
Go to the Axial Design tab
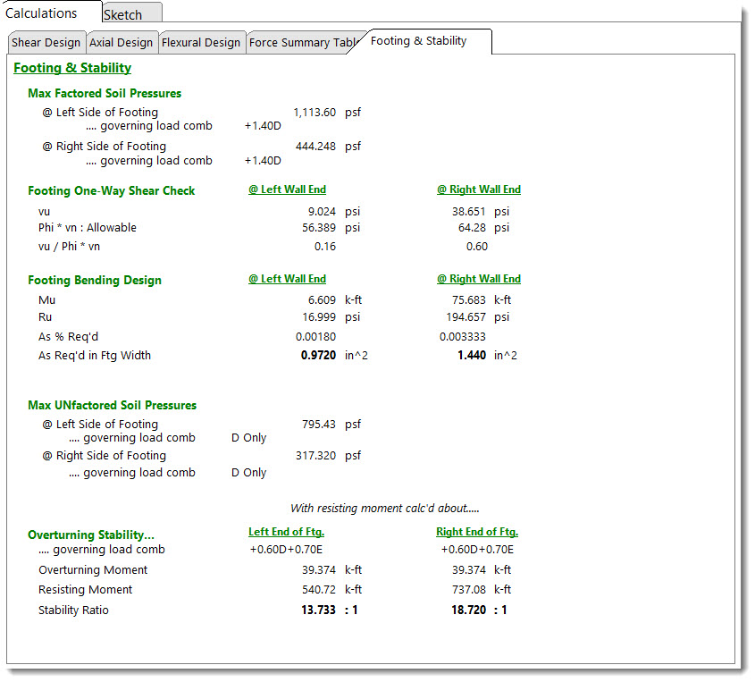tap(121, 42)
